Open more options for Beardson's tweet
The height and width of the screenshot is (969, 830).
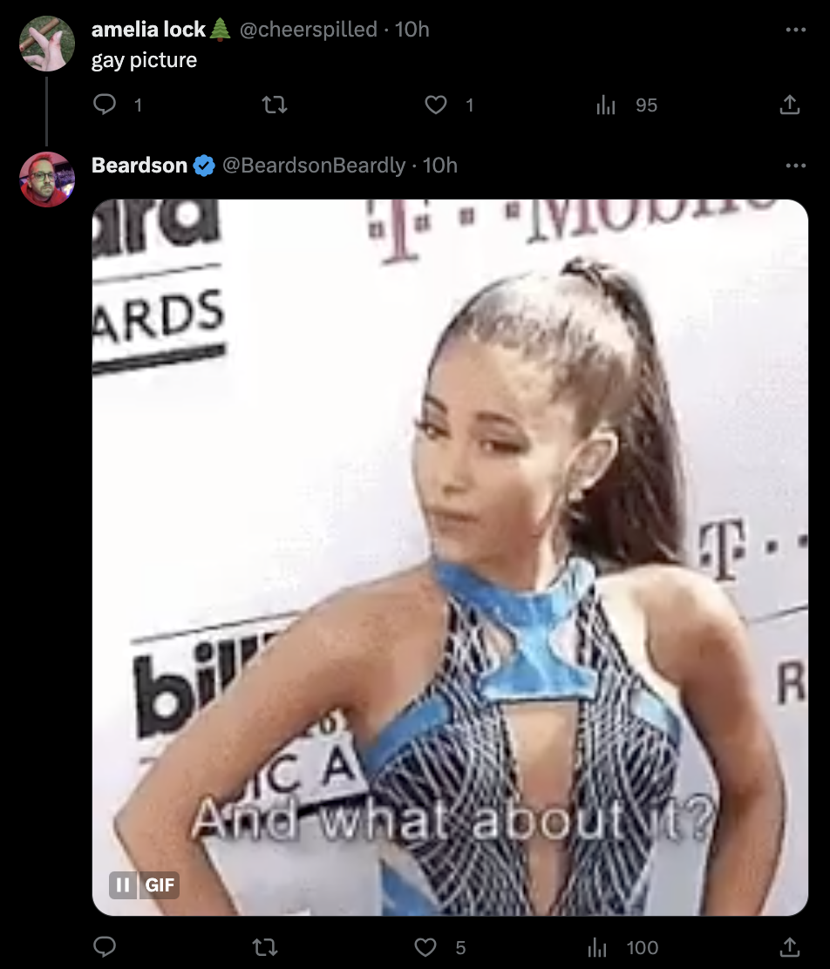tap(795, 166)
